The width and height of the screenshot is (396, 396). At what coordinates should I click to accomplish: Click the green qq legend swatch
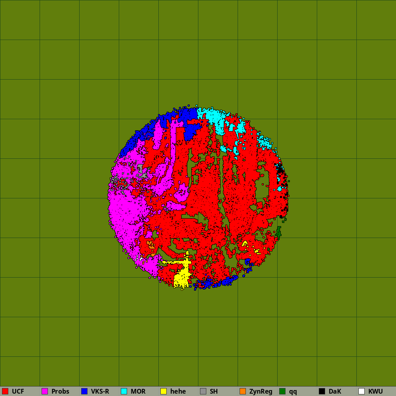click(x=282, y=391)
